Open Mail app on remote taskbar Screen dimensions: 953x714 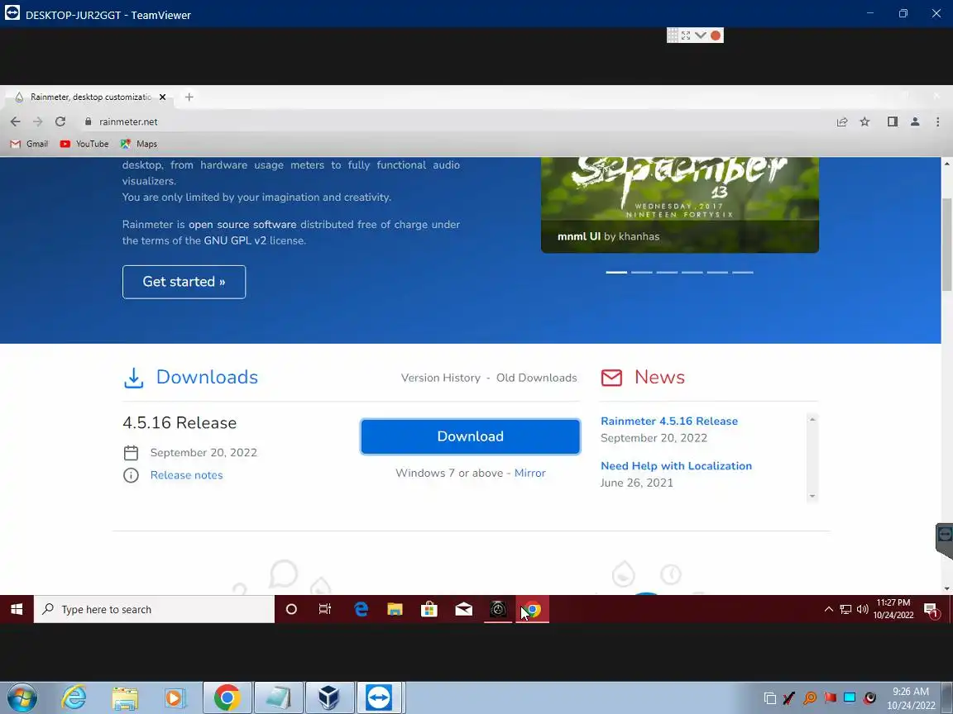tap(464, 609)
